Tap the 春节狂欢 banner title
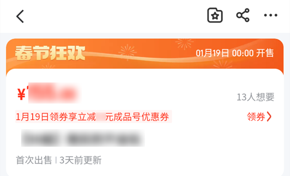 tap(50, 53)
